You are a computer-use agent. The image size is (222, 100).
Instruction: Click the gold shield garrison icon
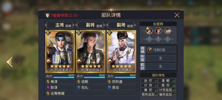[47, 15]
